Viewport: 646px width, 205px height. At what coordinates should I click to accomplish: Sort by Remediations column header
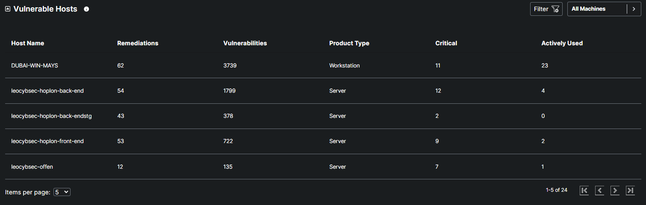[x=138, y=43]
